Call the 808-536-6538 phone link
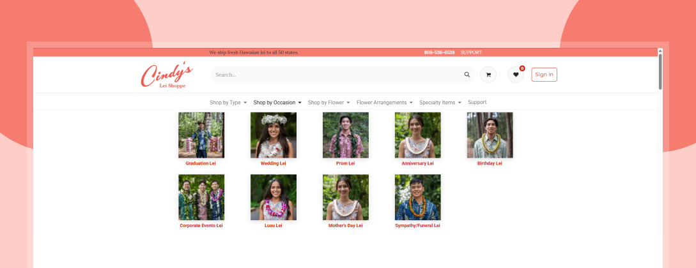 pos(439,52)
